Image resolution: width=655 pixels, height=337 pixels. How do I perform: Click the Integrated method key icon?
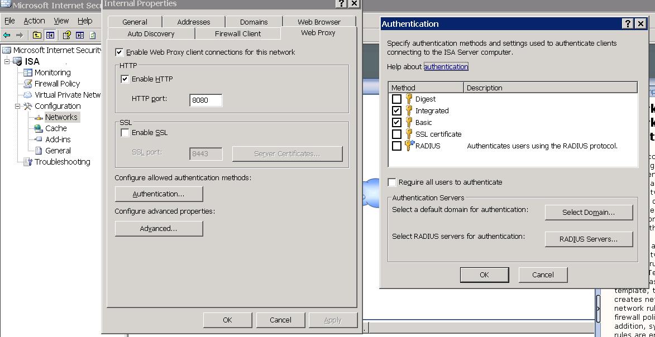(409, 110)
